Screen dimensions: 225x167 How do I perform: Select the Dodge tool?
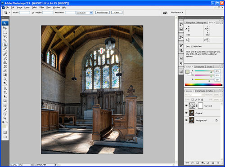(x=5, y=83)
